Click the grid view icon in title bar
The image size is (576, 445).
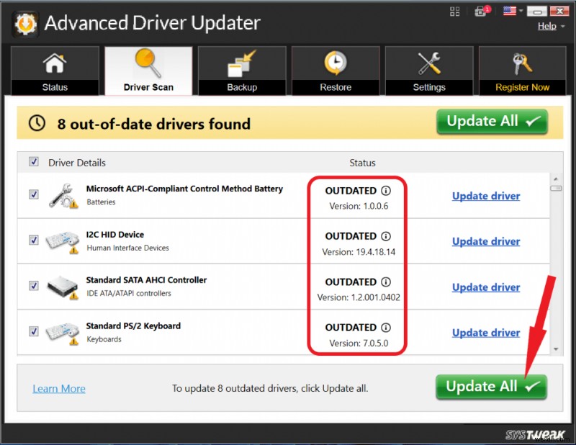(455, 12)
